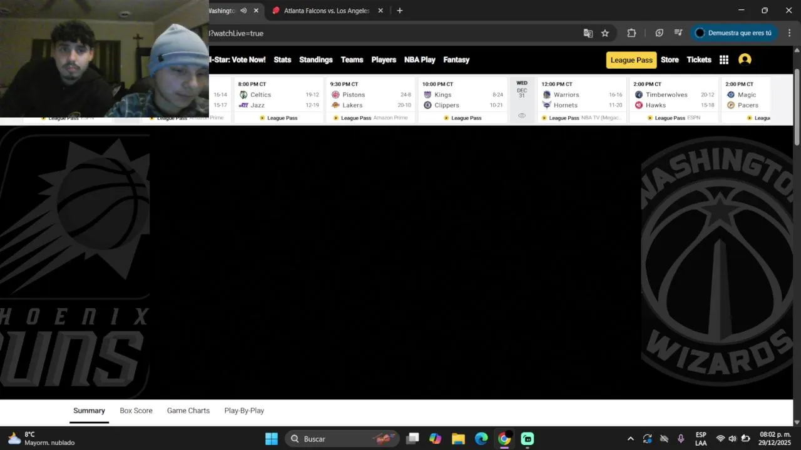Bookmark this page with the star icon

click(x=605, y=33)
